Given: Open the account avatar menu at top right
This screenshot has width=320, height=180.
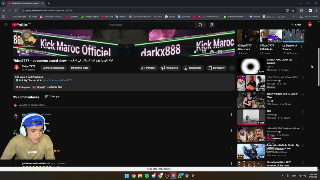Looking at the screenshot, I should tap(310, 24).
